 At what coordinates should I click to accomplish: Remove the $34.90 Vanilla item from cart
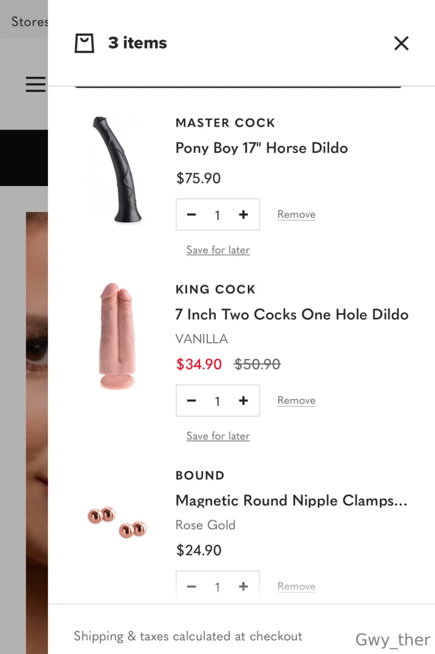(x=296, y=400)
